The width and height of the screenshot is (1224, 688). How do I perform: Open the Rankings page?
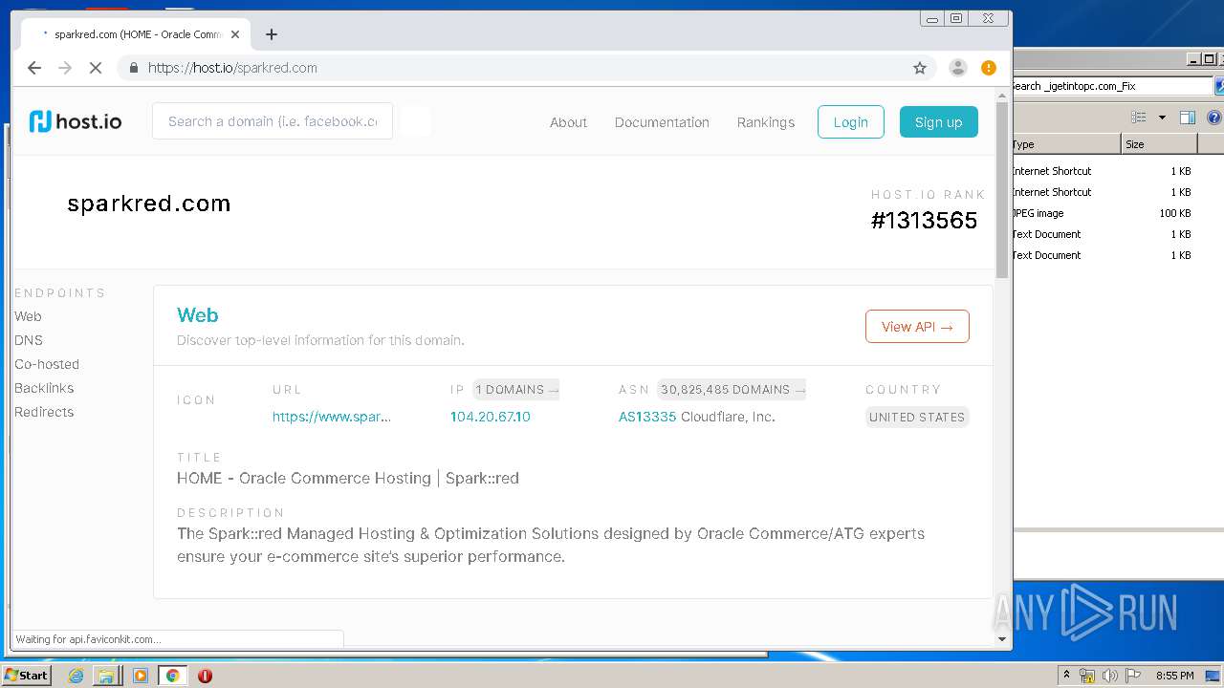(x=766, y=122)
